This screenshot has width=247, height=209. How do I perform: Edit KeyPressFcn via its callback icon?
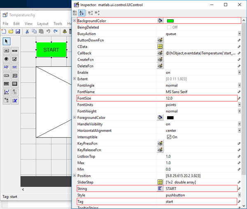160,143
